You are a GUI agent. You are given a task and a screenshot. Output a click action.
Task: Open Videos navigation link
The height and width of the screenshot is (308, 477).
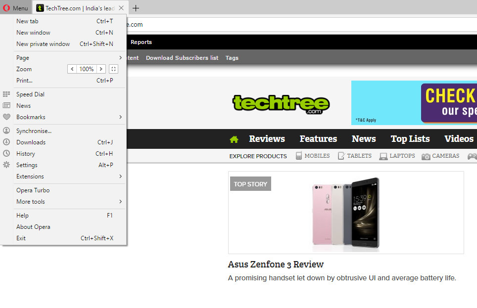[459, 139]
